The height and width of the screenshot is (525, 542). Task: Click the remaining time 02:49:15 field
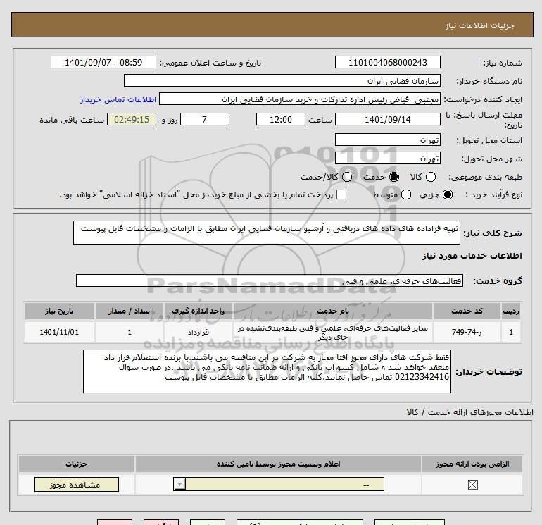[132, 119]
